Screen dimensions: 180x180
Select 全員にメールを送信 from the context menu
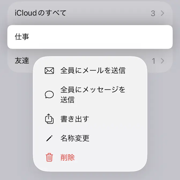click(93, 71)
